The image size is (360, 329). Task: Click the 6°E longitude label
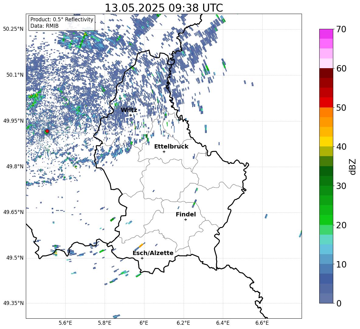point(144,323)
